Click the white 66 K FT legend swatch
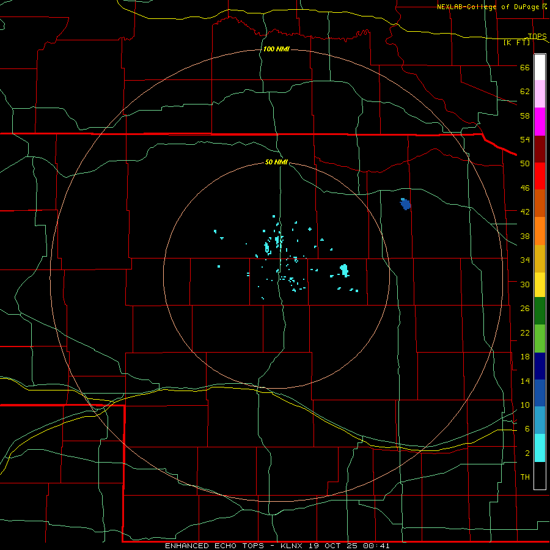550x550 pixels. (540, 67)
